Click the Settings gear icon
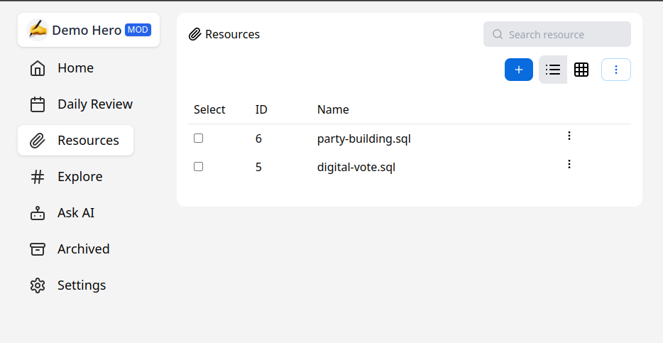 tap(38, 285)
